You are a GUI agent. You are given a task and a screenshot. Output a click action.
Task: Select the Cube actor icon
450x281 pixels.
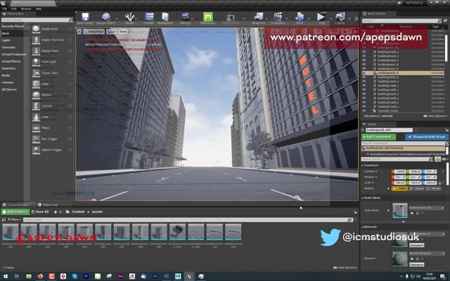click(x=36, y=84)
